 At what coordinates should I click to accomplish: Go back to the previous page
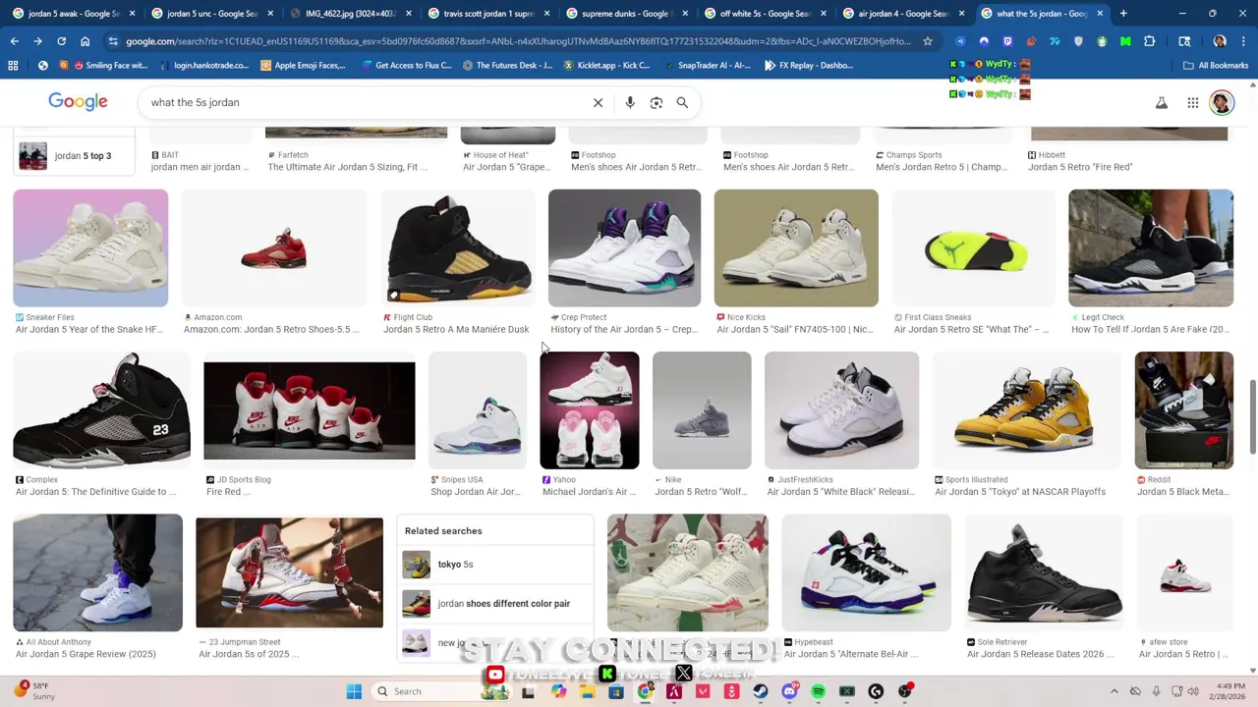(14, 41)
